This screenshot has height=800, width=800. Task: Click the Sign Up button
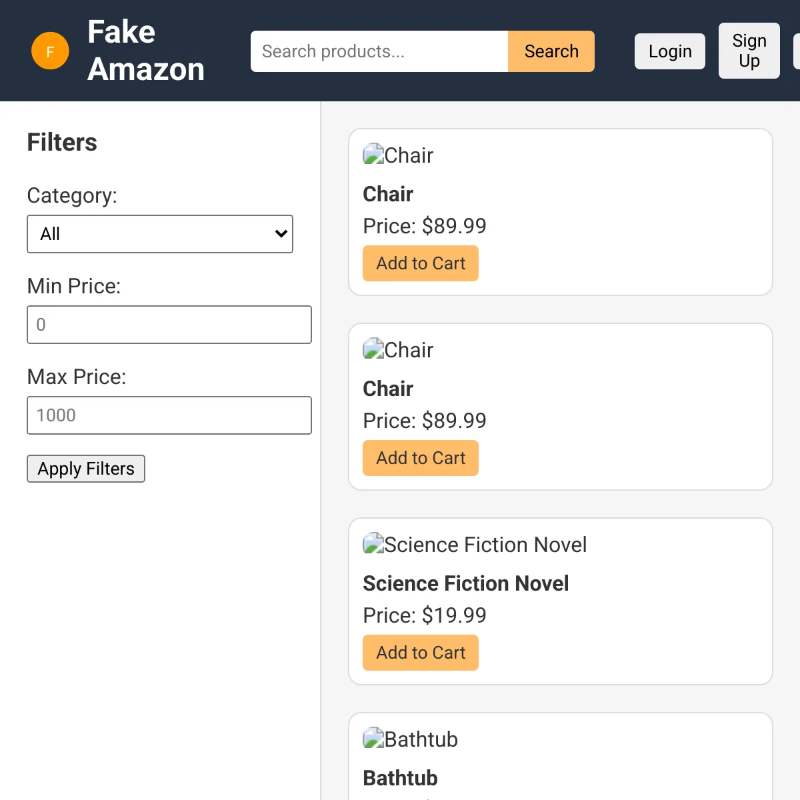(749, 51)
